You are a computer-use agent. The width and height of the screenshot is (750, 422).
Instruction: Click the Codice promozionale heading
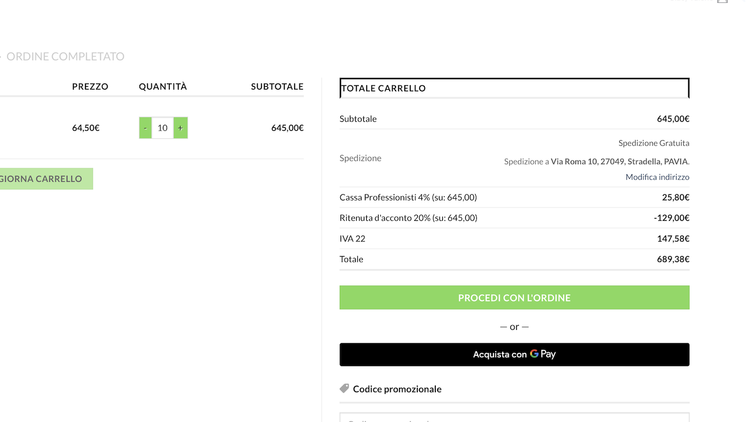397,389
